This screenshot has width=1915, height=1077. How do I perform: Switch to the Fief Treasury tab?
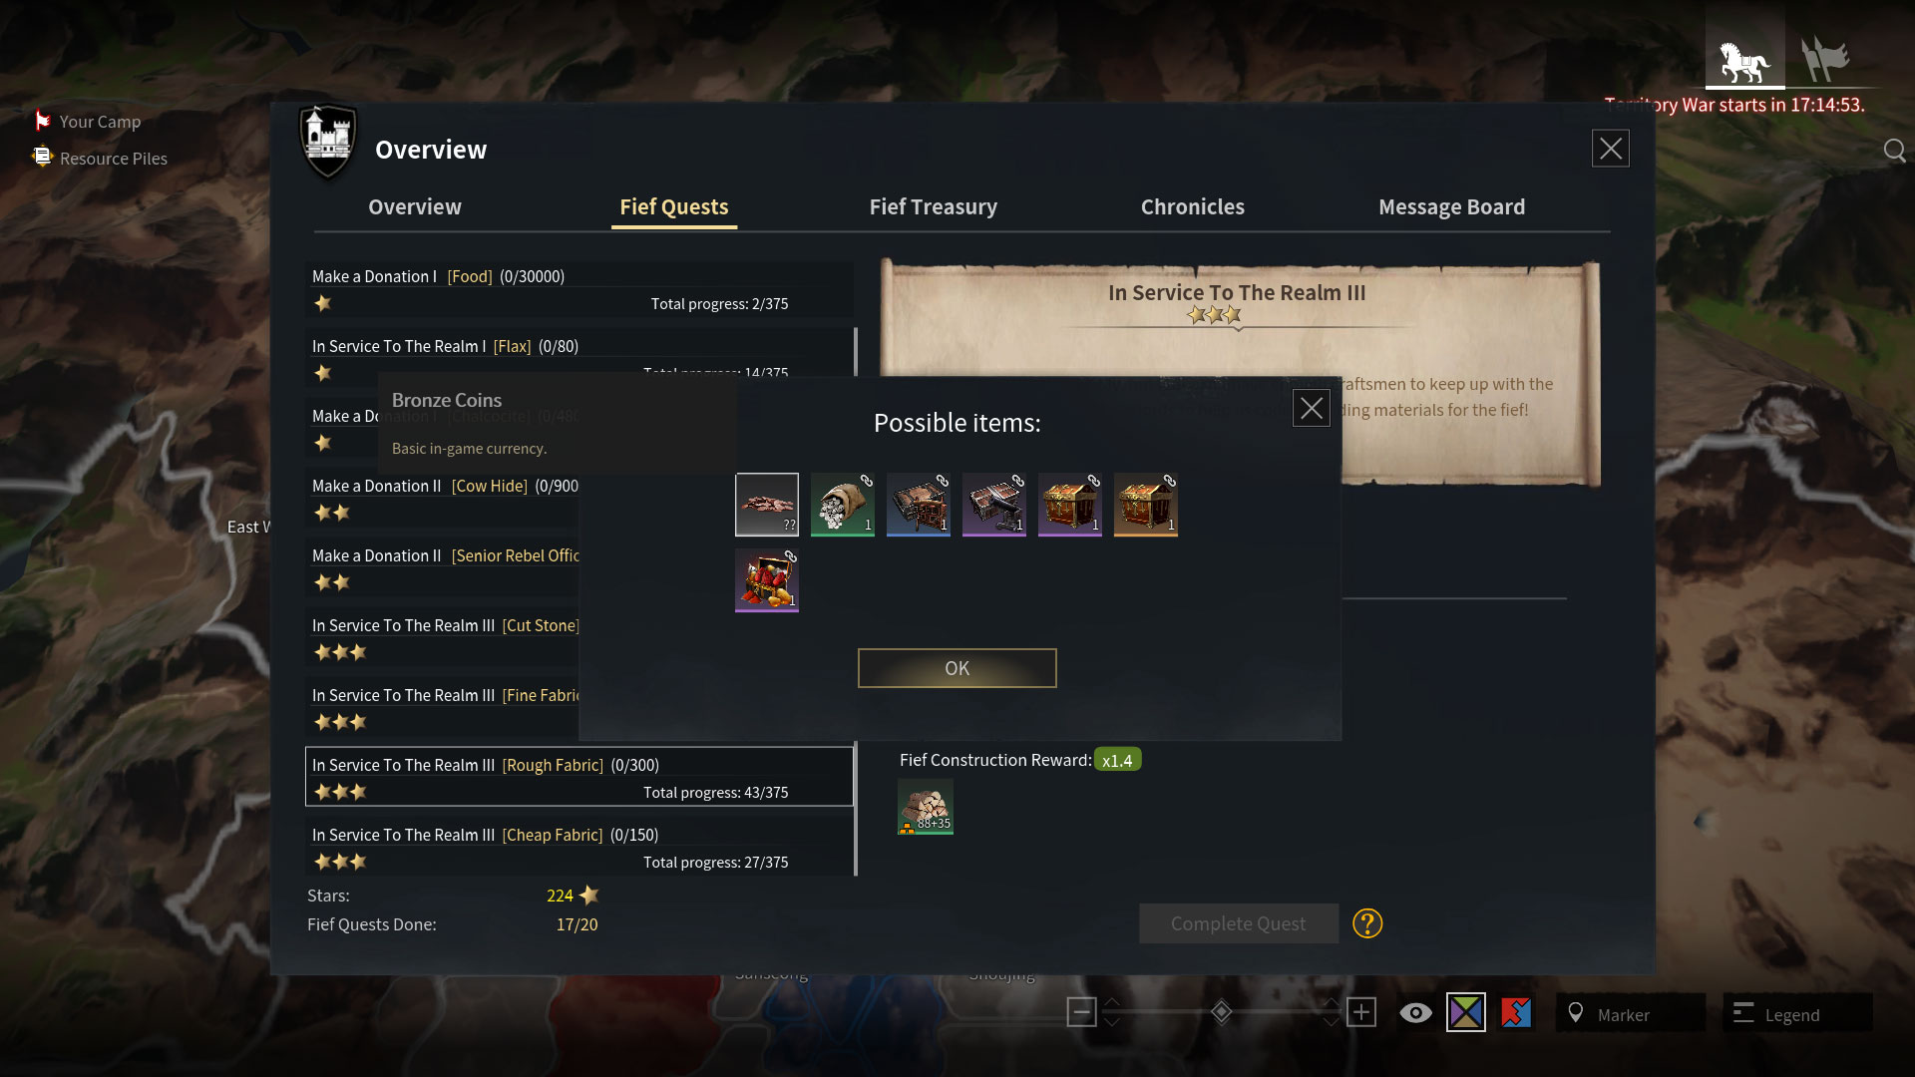click(x=933, y=206)
